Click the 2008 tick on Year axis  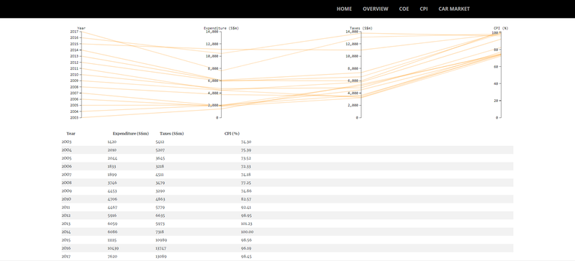click(74, 87)
